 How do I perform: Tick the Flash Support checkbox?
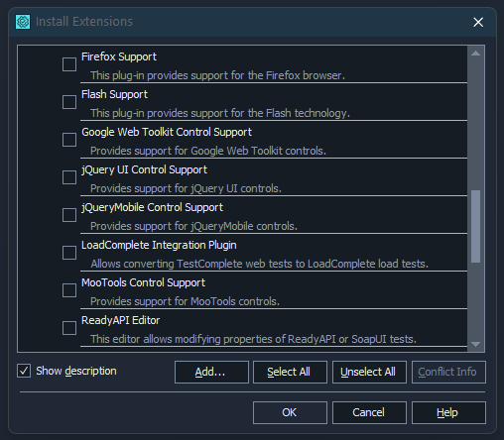point(69,102)
